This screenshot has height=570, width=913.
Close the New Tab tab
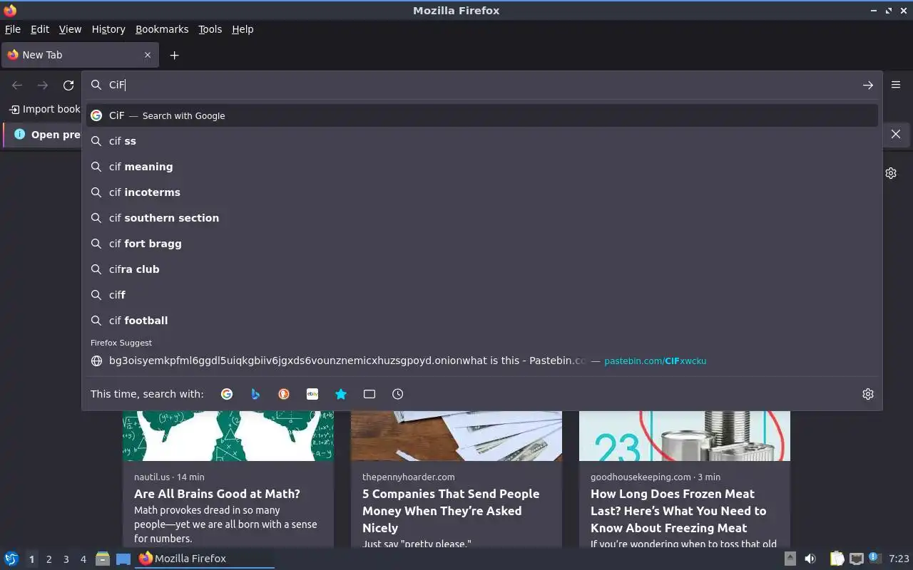148,55
